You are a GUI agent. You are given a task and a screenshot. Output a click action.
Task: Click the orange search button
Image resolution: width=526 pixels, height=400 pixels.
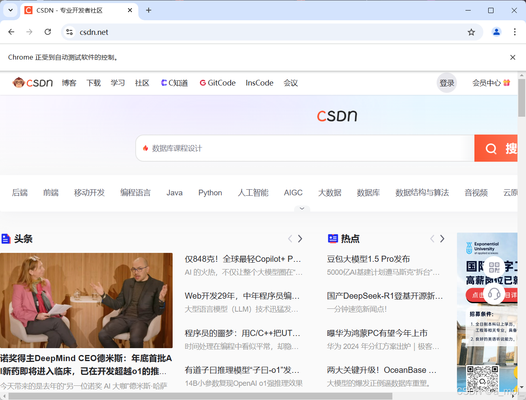pyautogui.click(x=496, y=148)
